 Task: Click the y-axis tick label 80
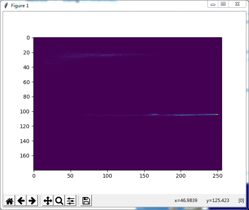26,97
